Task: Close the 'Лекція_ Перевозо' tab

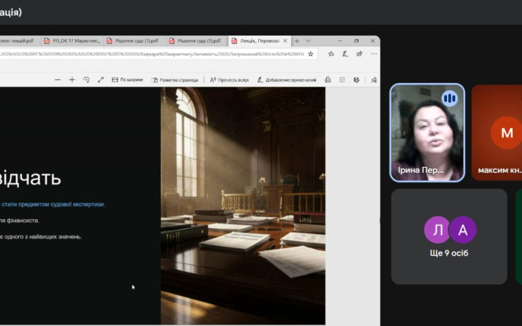Action: (286, 40)
